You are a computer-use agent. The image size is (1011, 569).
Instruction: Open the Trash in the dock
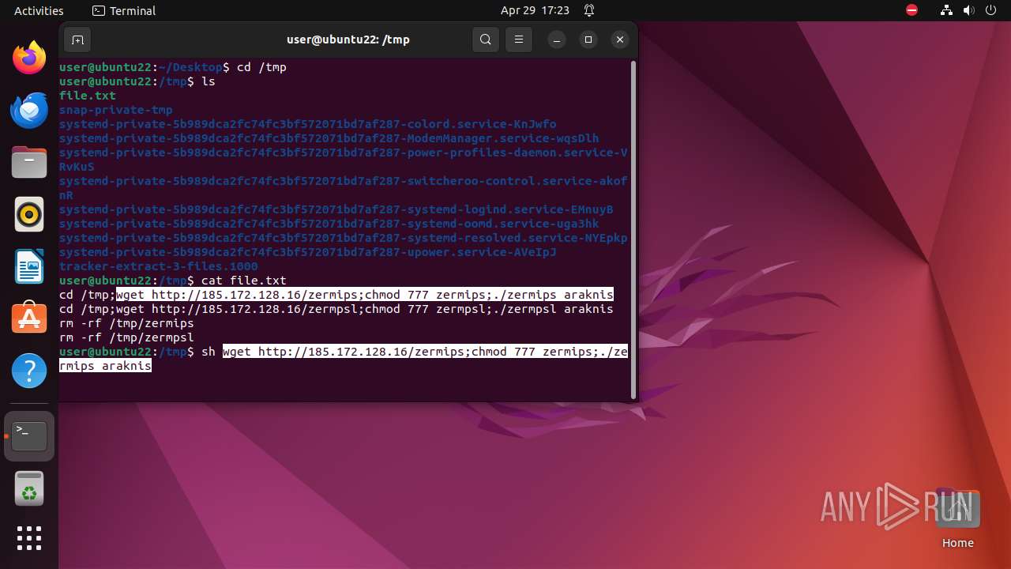pyautogui.click(x=29, y=488)
